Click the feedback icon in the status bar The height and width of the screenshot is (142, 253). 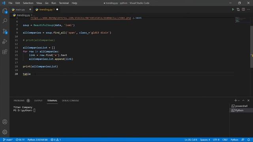[243, 140]
